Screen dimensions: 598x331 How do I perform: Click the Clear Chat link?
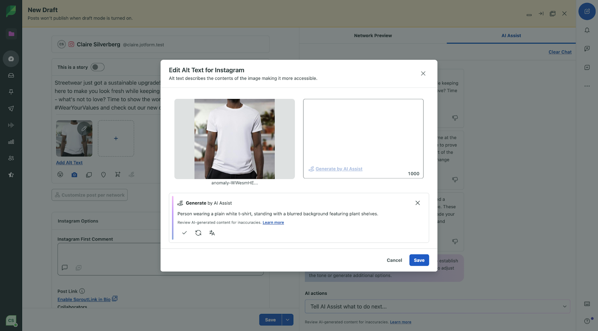click(560, 52)
